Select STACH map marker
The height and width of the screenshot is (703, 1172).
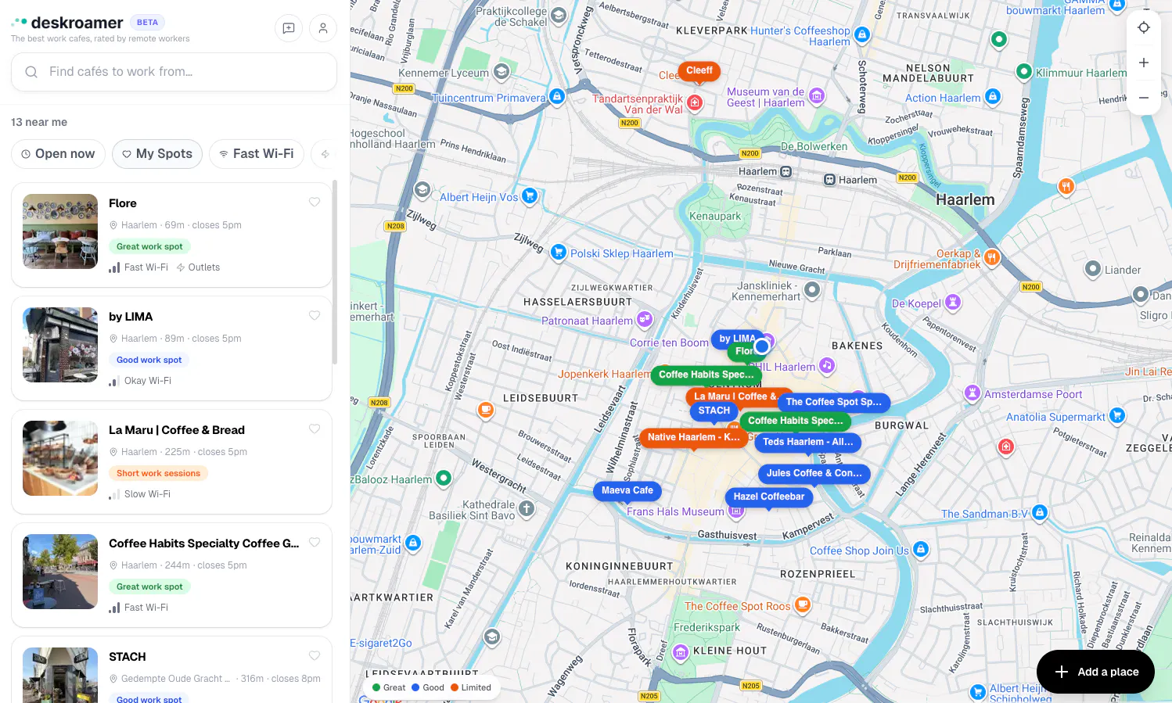(x=714, y=411)
